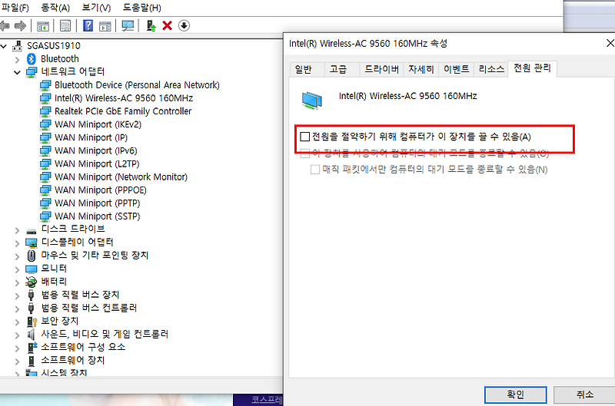Click the red X uninstall device icon
The image size is (615, 406).
[x=167, y=26]
